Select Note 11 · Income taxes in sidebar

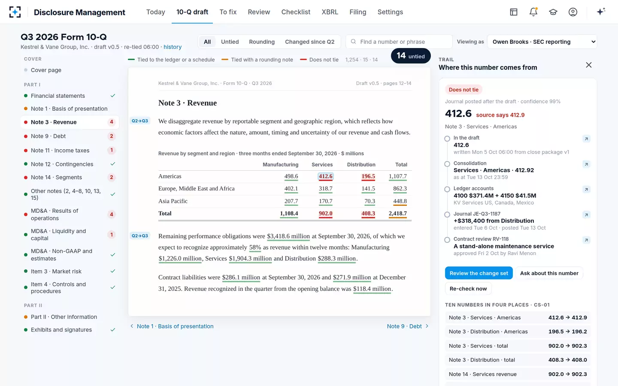coord(70,151)
